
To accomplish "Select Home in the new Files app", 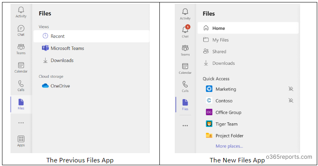I will click(248, 28).
